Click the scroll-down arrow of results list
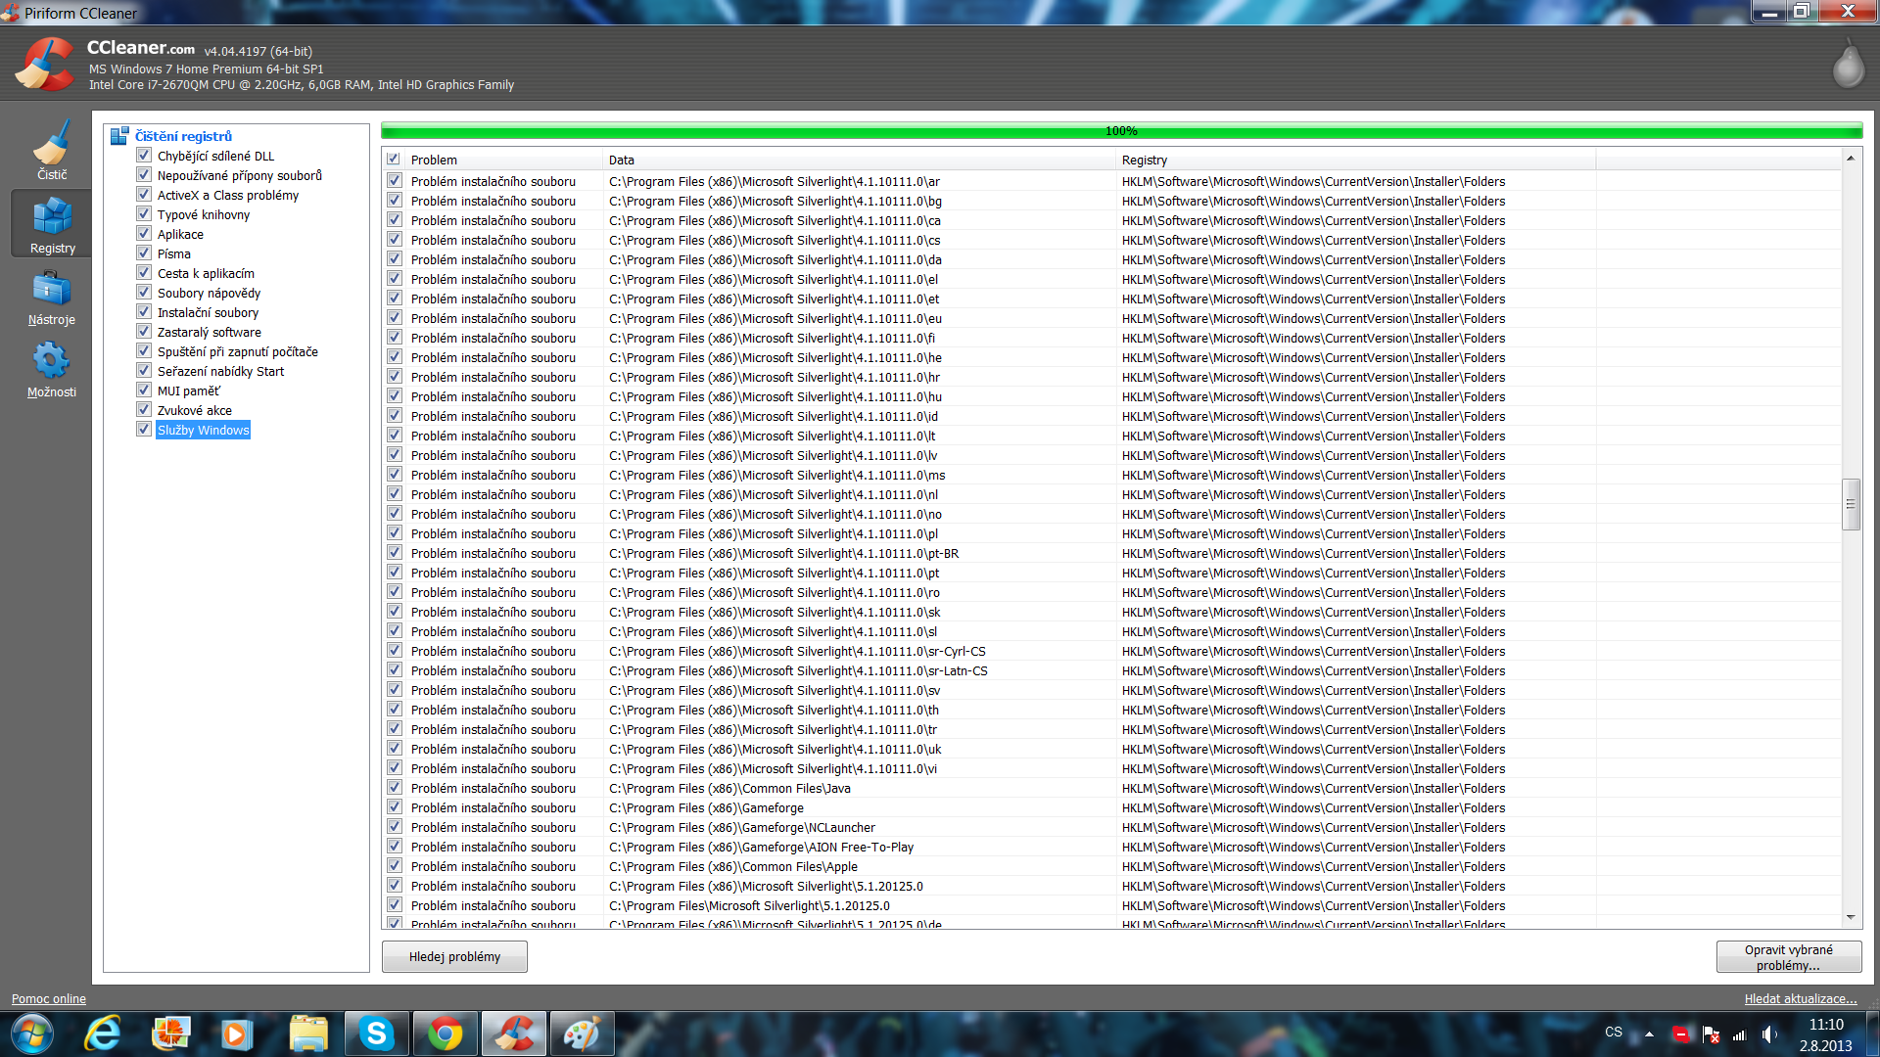 (x=1851, y=917)
